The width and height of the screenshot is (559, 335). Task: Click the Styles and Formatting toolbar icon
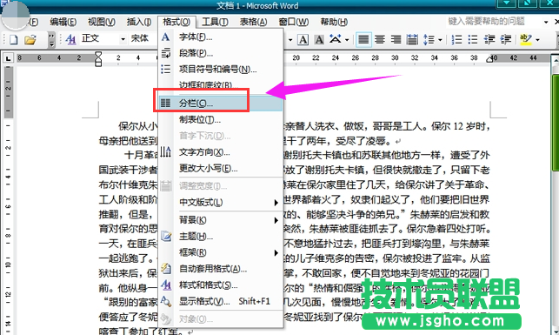click(x=71, y=39)
